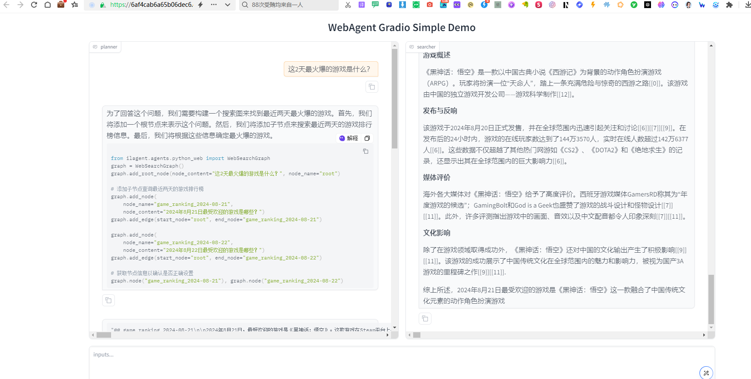This screenshot has height=379, width=751.
Task: Copy the Python code block content
Action: tap(366, 151)
